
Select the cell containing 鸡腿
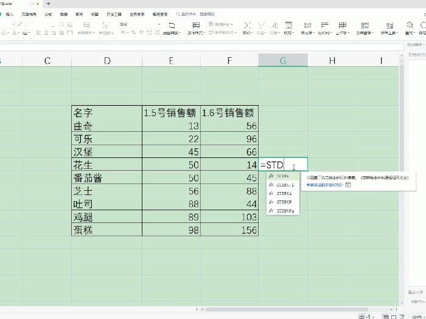tap(106, 216)
